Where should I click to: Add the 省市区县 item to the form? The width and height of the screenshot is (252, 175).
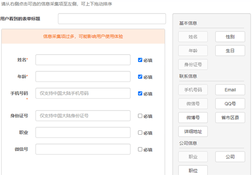click(230, 118)
